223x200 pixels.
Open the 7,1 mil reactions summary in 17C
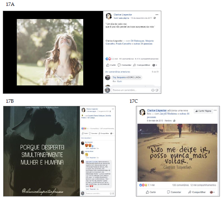[147, 185]
